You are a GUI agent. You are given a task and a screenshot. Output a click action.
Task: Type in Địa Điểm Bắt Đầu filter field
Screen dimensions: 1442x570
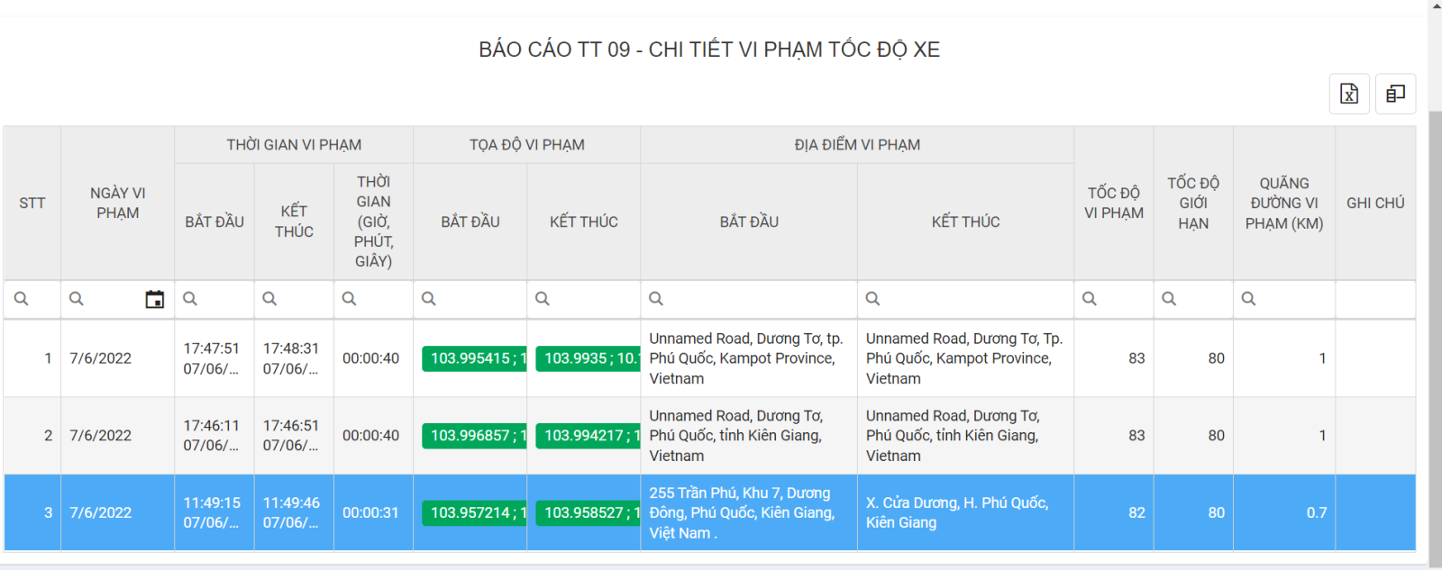[757, 299]
